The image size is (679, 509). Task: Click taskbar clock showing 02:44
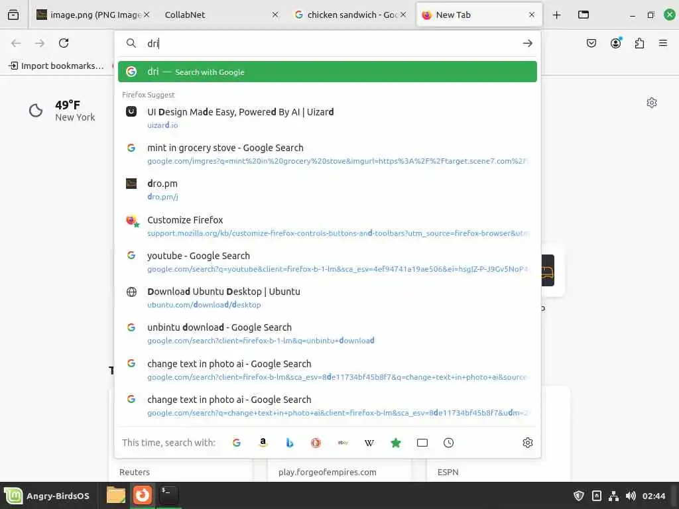[x=653, y=496]
